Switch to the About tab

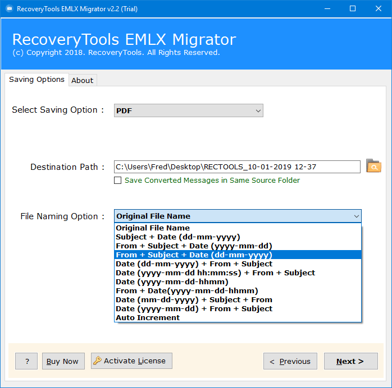click(83, 80)
